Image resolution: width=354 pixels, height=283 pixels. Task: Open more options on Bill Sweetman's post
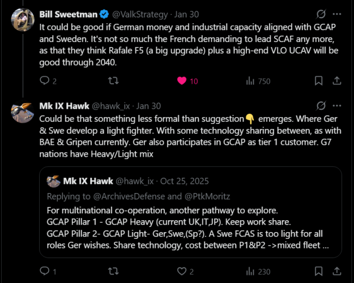[338, 14]
